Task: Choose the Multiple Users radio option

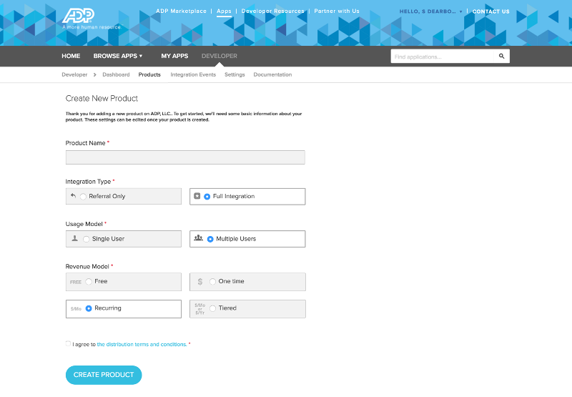Action: click(x=210, y=240)
